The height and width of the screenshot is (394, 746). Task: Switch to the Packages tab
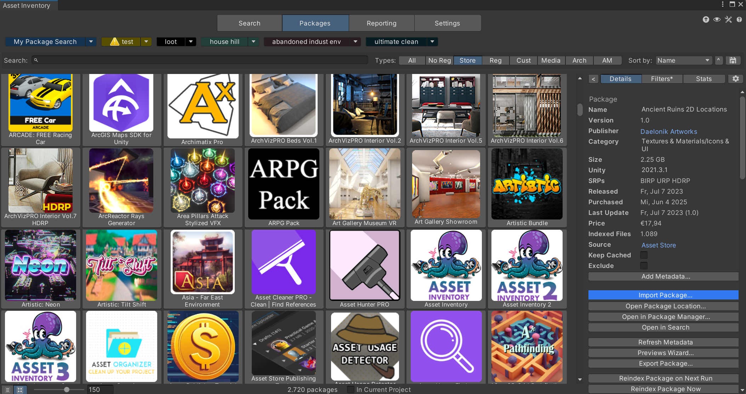[x=315, y=23]
